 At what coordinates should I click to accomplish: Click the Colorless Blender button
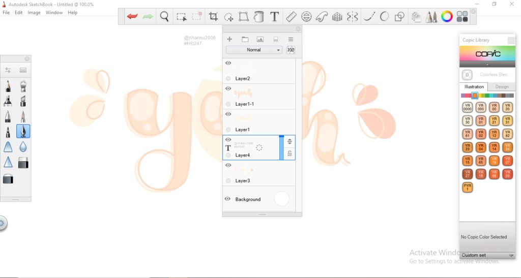coord(467,75)
